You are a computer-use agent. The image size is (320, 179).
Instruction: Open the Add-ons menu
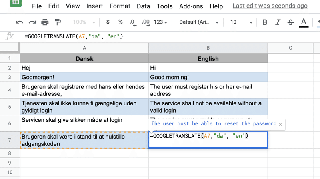pyautogui.click(x=191, y=6)
